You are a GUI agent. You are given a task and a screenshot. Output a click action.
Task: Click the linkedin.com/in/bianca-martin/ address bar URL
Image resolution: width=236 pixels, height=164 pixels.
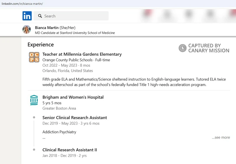22,4
